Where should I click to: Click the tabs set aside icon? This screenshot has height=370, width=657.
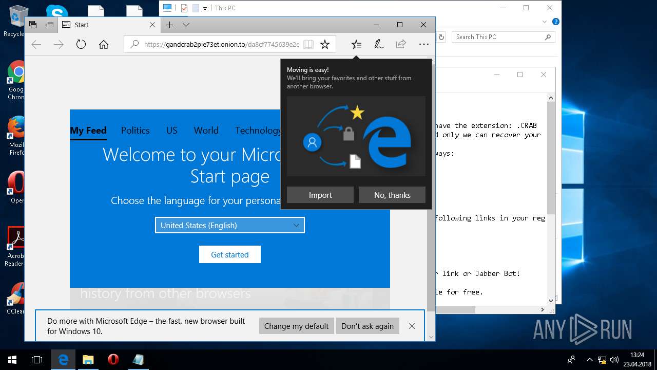click(x=33, y=25)
